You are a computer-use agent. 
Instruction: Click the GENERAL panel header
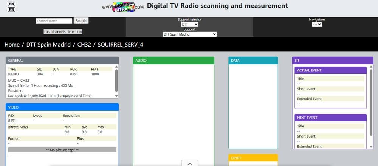tap(62, 61)
